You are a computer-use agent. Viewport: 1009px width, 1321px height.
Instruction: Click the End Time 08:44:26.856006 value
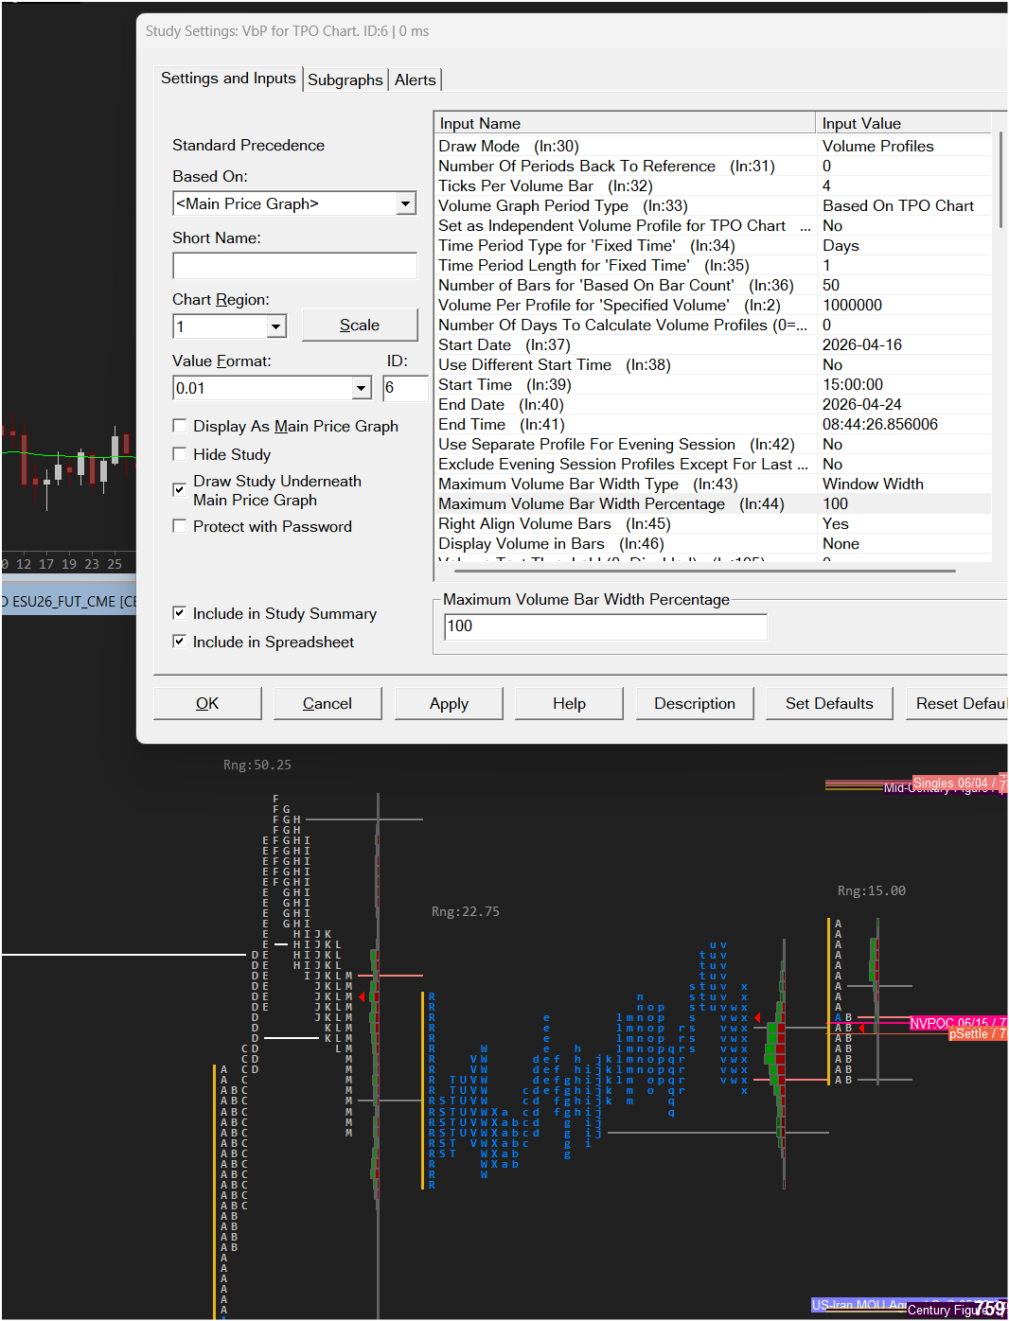[x=903, y=424]
